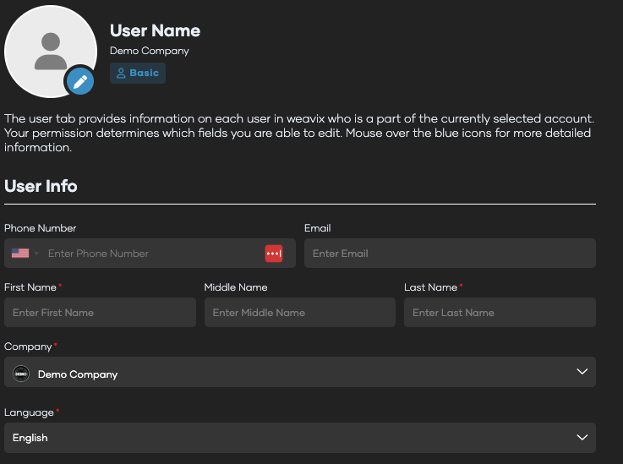The height and width of the screenshot is (464, 623).
Task: Click the Middle Name label
Action: (236, 287)
